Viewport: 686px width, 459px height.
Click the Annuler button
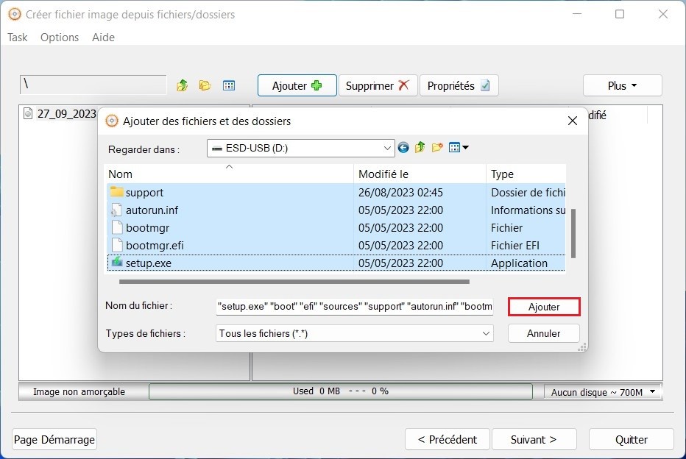544,333
